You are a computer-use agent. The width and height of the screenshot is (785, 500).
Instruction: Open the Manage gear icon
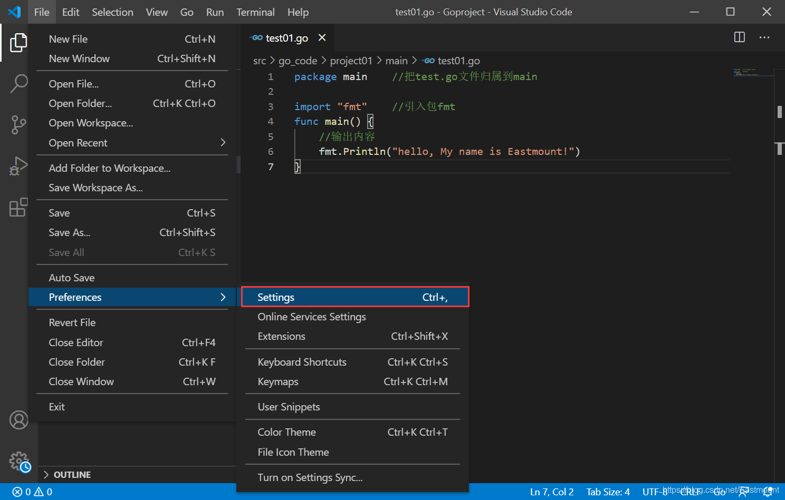pos(19,461)
